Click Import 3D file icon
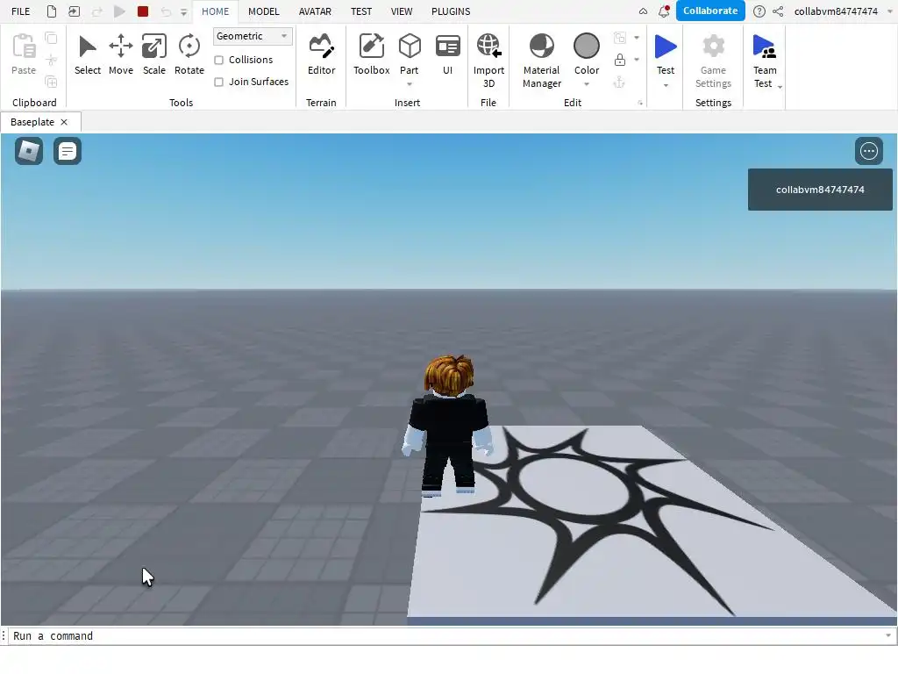Screen dimensions: 898x674 click(488, 47)
